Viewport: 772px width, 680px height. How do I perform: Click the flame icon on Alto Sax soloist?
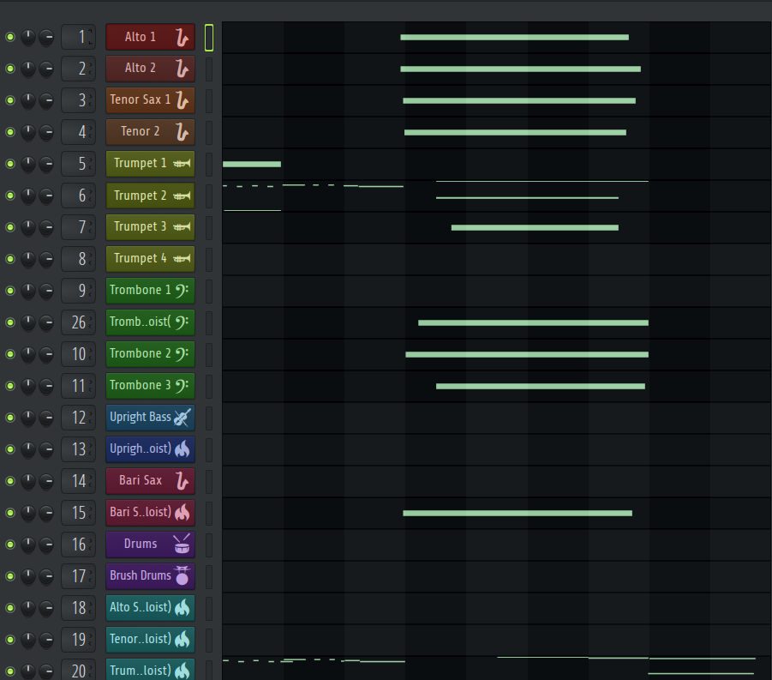(182, 608)
